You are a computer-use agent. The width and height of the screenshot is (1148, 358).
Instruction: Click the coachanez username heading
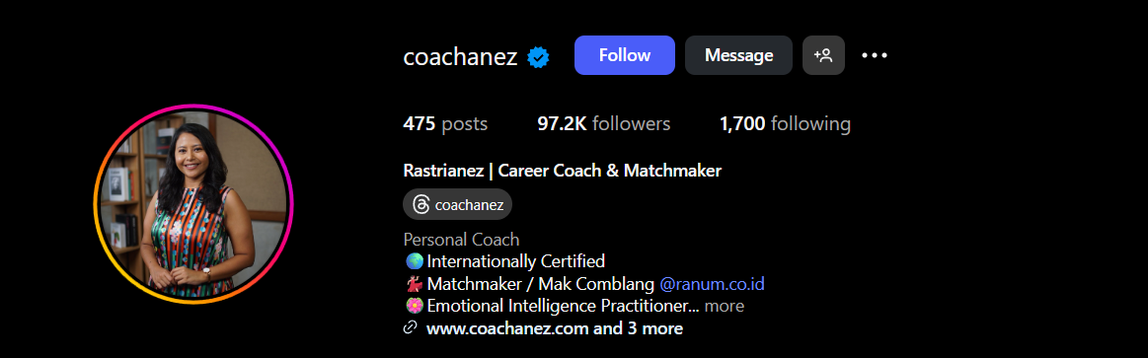click(x=461, y=56)
